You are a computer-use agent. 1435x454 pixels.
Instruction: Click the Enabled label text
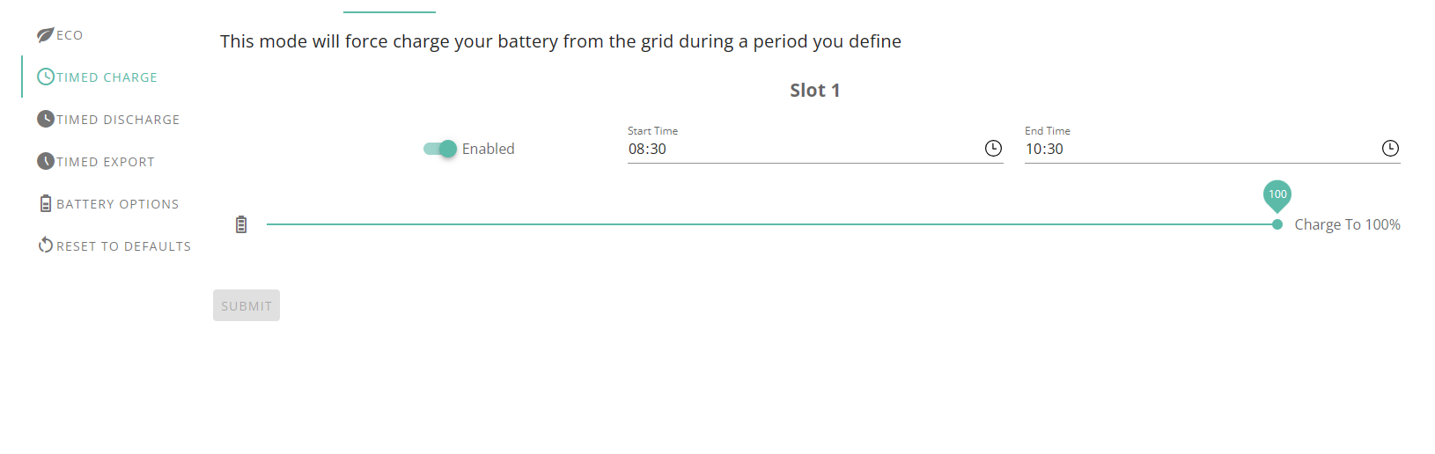[489, 149]
